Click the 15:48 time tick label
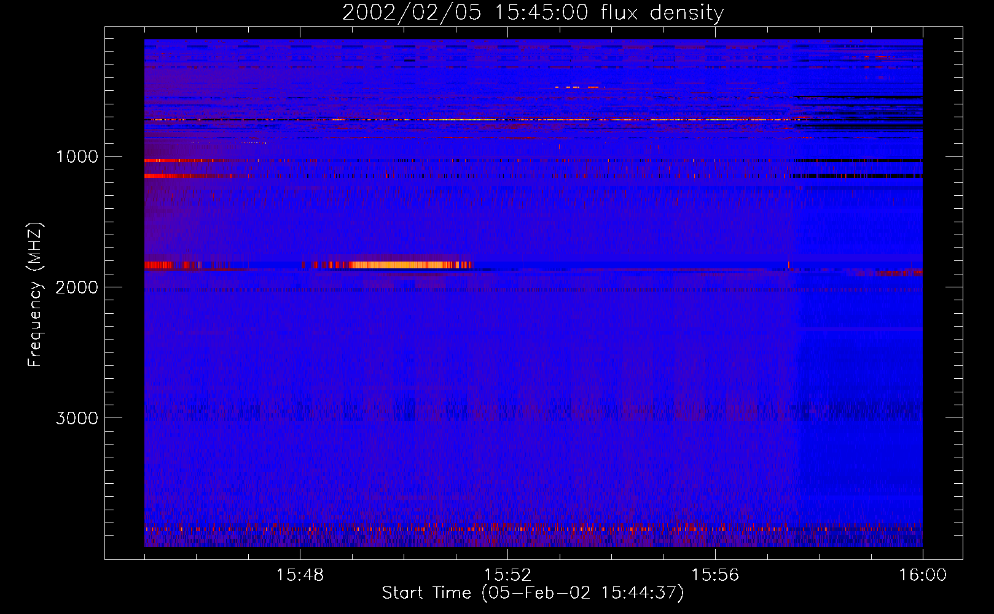 pos(300,575)
